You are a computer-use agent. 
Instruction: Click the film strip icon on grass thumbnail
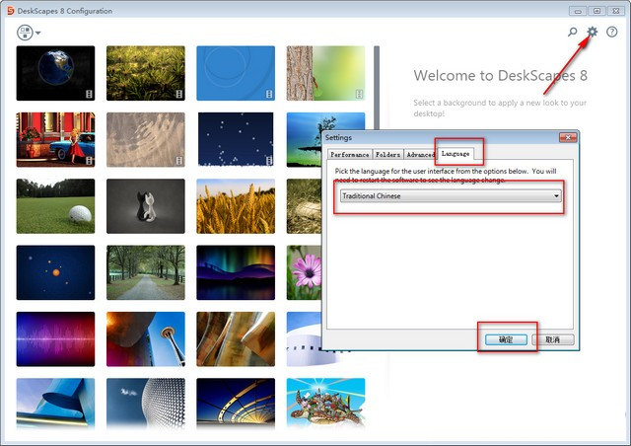[179, 94]
